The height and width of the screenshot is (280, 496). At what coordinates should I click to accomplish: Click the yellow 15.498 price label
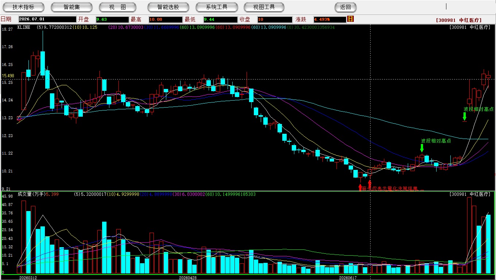(x=8, y=76)
